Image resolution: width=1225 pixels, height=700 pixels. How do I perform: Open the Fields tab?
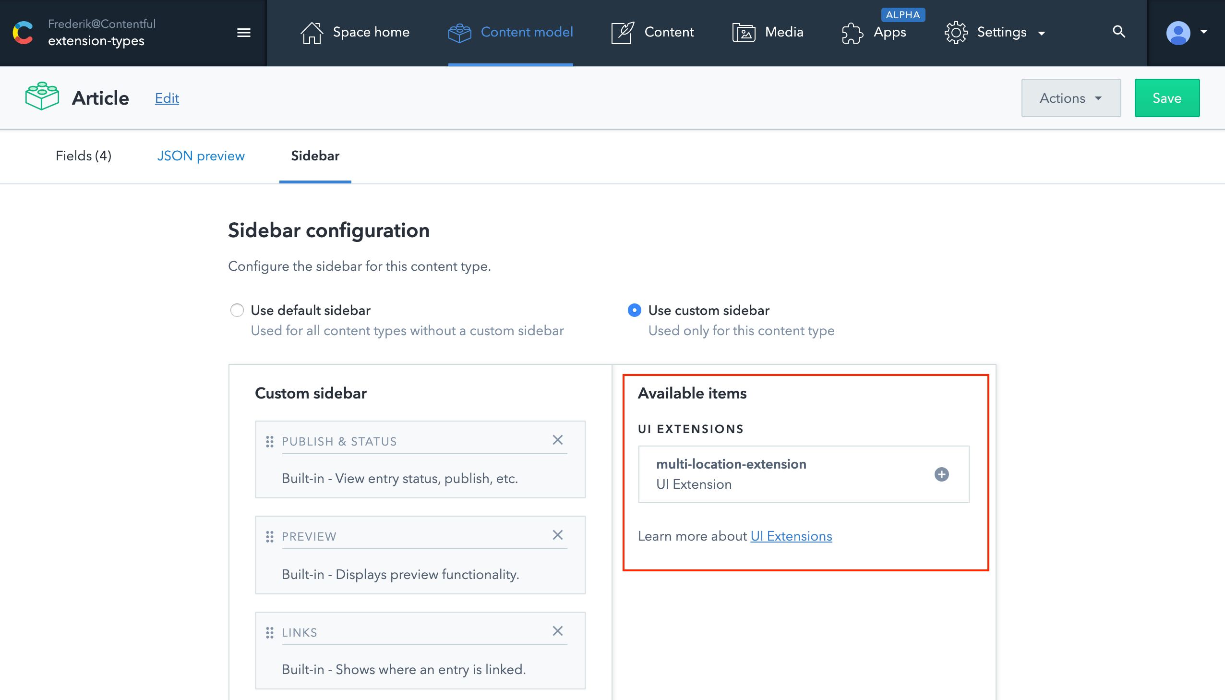point(83,156)
